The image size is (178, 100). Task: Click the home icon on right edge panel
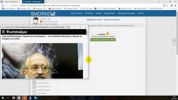point(174,40)
